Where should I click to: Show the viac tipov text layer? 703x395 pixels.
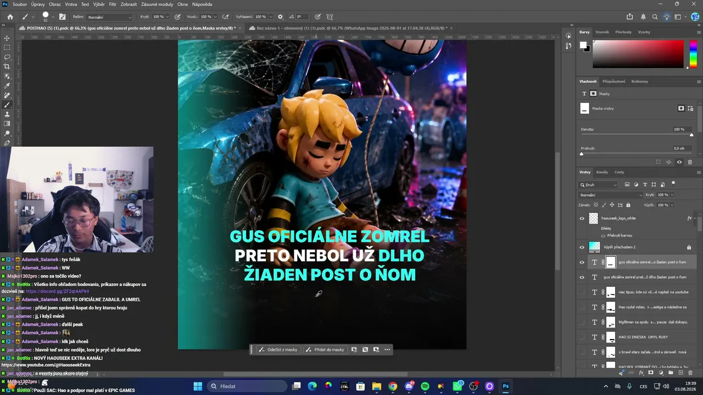(582, 292)
